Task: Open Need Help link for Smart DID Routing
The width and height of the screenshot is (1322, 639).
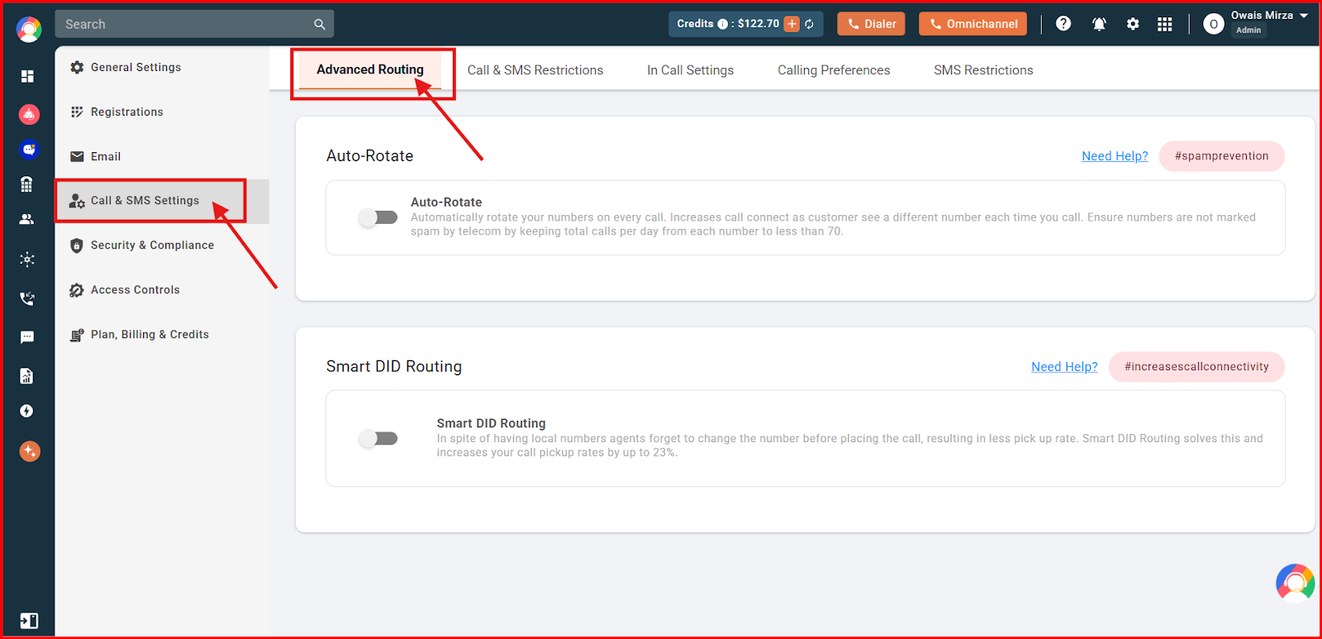Action: click(1064, 367)
